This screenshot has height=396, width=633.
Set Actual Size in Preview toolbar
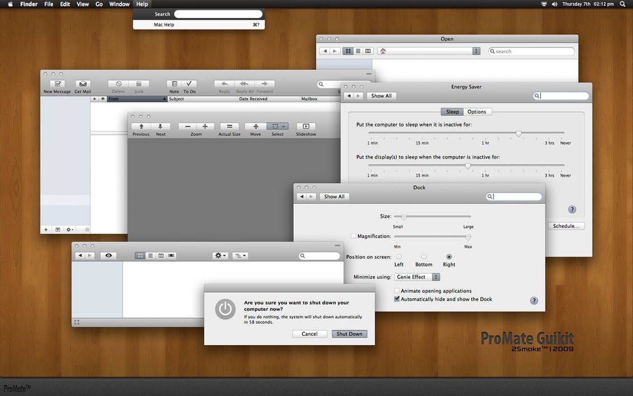[229, 127]
